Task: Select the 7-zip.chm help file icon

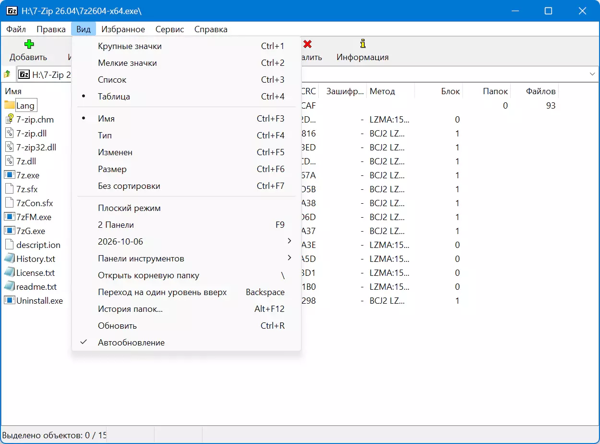Action: pyautogui.click(x=10, y=119)
